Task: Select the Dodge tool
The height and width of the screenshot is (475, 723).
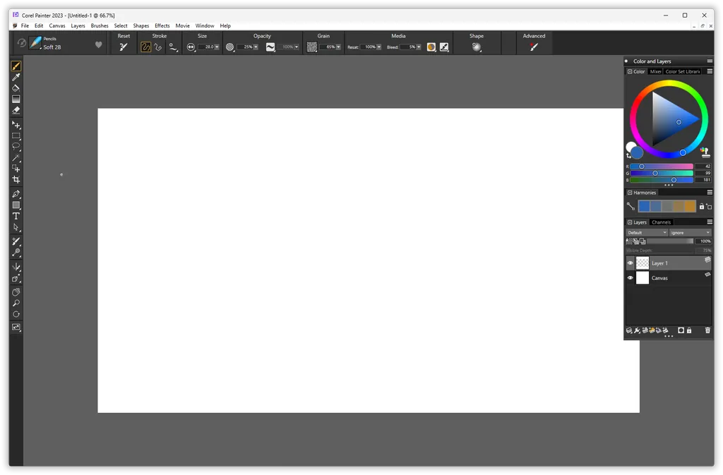Action: [x=16, y=253]
